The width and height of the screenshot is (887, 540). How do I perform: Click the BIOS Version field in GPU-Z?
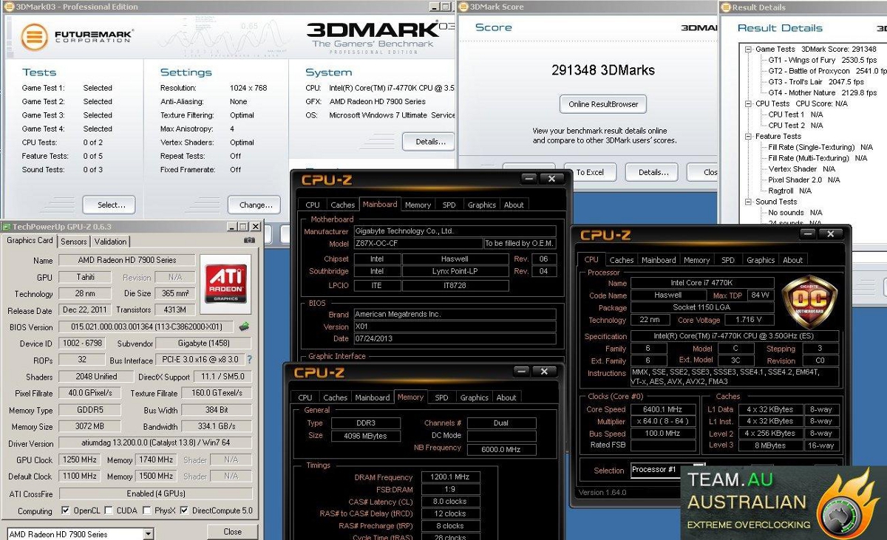click(x=146, y=327)
